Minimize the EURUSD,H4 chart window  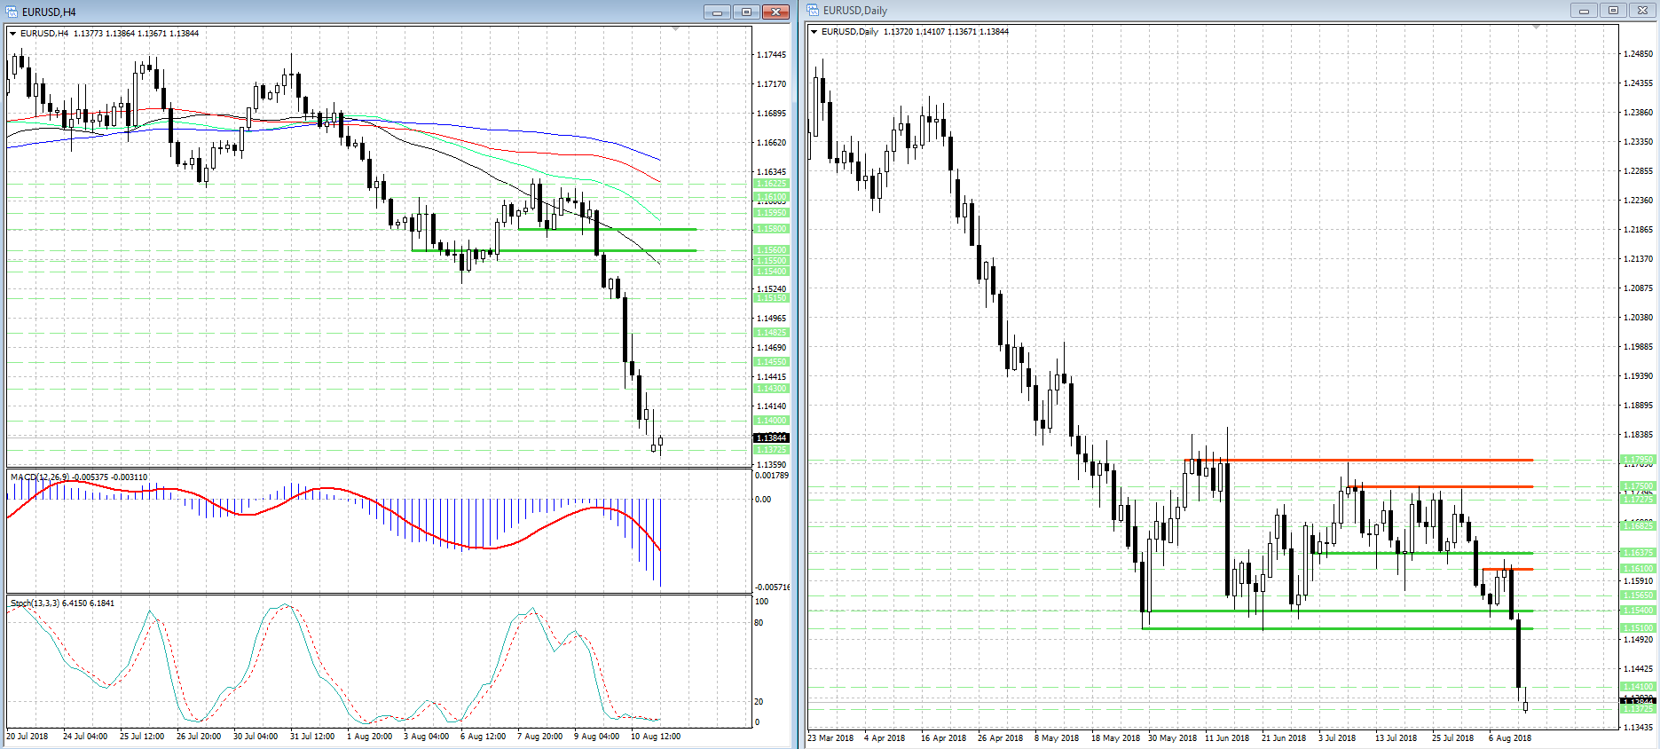pyautogui.click(x=717, y=12)
